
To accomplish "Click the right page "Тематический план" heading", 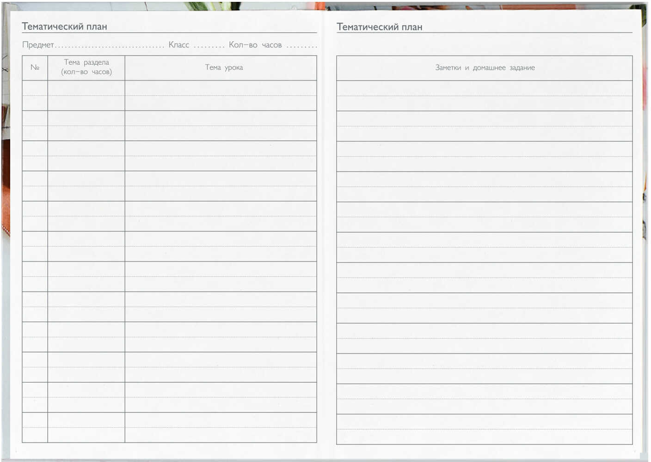I will (379, 27).
